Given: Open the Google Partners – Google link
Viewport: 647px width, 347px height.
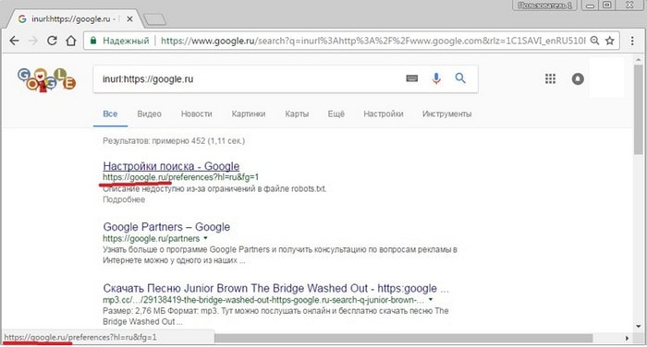Looking at the screenshot, I should [x=166, y=227].
